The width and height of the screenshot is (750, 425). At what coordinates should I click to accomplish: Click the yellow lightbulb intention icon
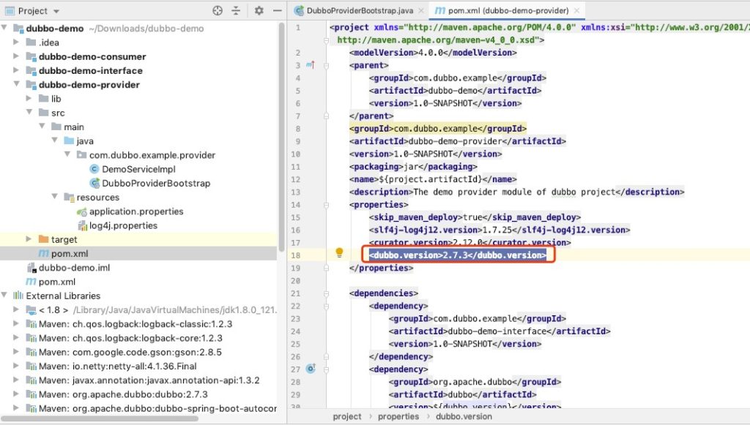(x=339, y=252)
